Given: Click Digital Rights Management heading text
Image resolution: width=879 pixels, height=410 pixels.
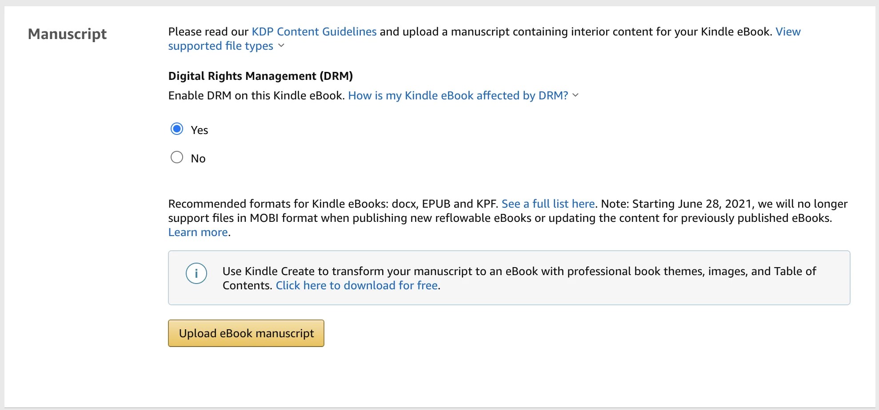Looking at the screenshot, I should [260, 76].
